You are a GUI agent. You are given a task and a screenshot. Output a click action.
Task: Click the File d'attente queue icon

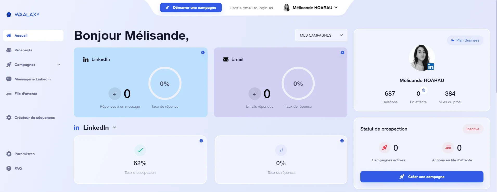pyautogui.click(x=9, y=94)
